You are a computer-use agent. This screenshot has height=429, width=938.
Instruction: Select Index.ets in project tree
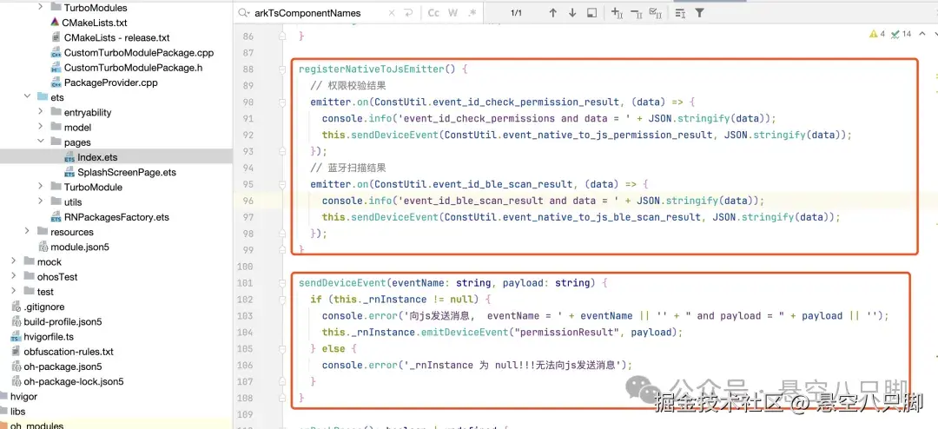pyautogui.click(x=97, y=157)
